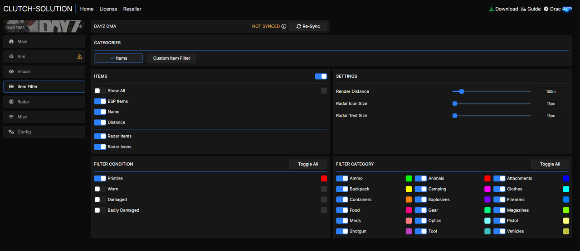Toggle the Vehicles category filter
The image size is (580, 251).
pyautogui.click(x=499, y=231)
